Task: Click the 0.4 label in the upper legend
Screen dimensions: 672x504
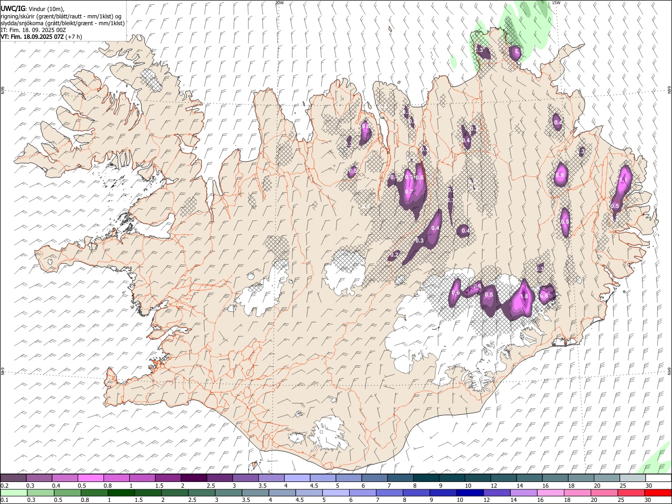Action: (56, 486)
